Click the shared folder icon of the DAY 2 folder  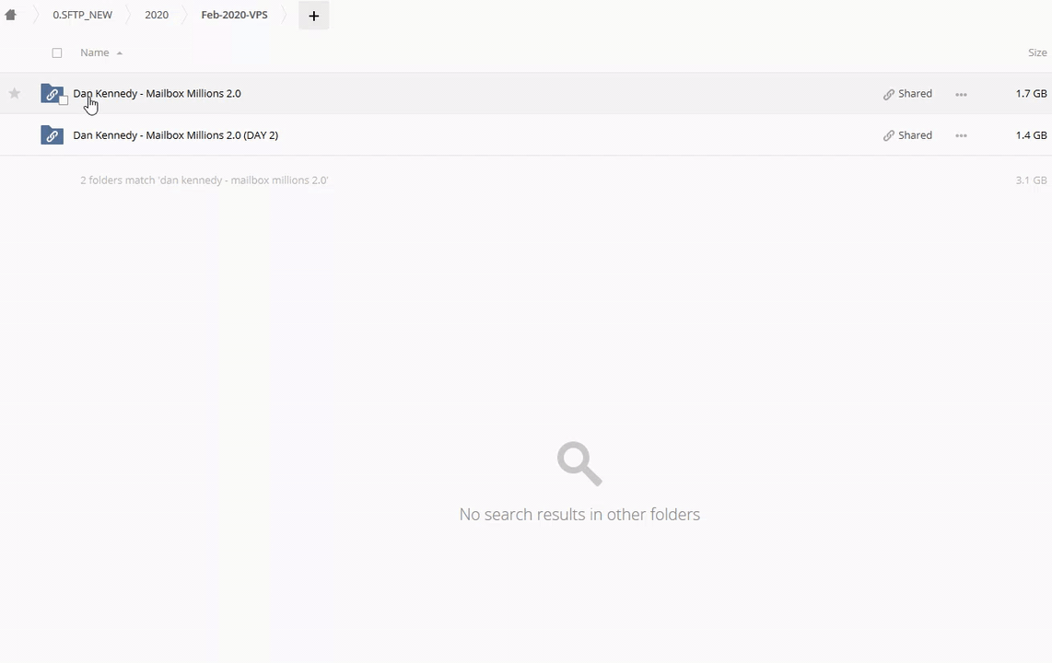52,135
